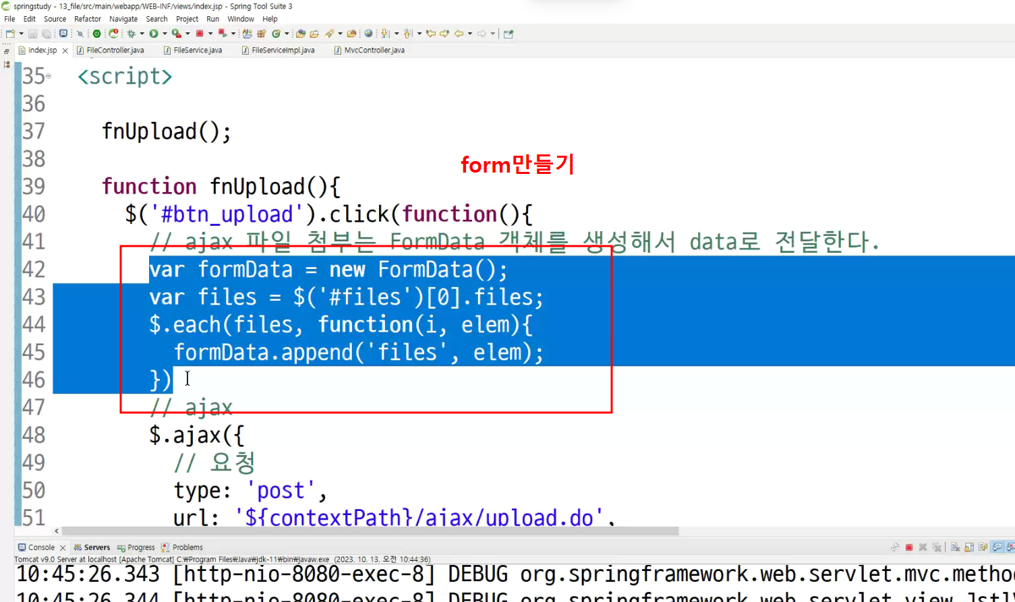Click the line 48 number in gutter

(x=34, y=435)
